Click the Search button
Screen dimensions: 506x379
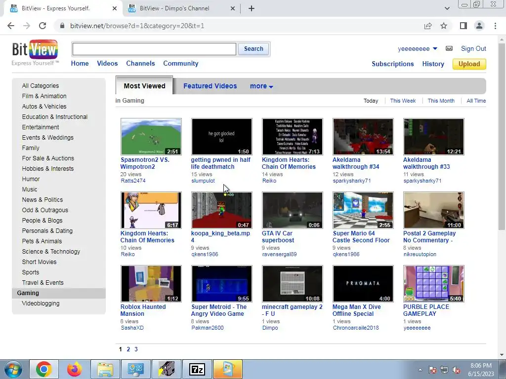point(253,49)
